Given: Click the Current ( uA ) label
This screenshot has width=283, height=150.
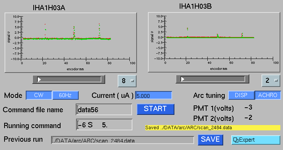Looking at the screenshot, I should 112,95.
